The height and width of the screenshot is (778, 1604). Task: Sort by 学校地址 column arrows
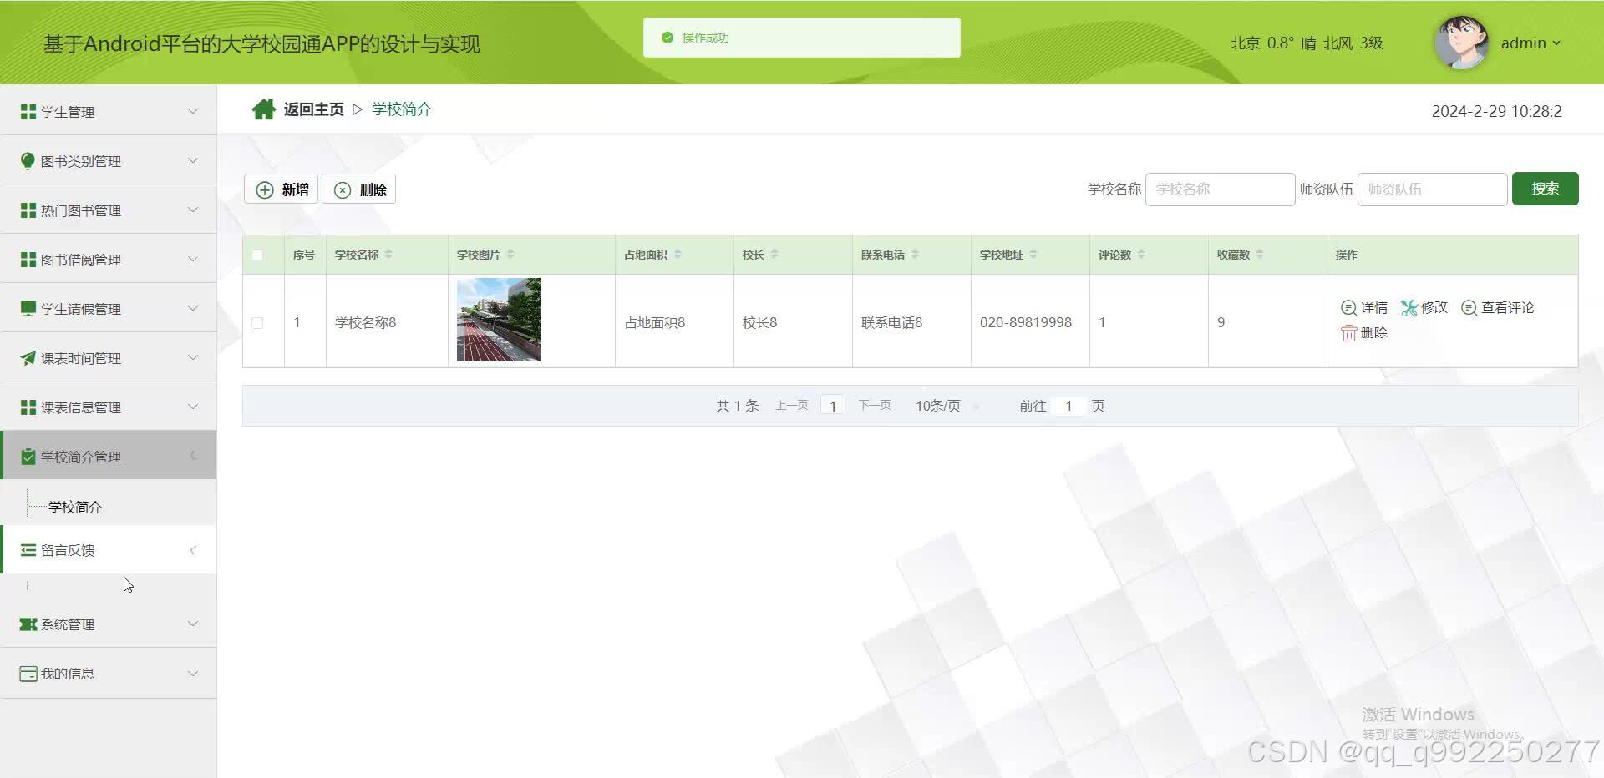(1033, 254)
